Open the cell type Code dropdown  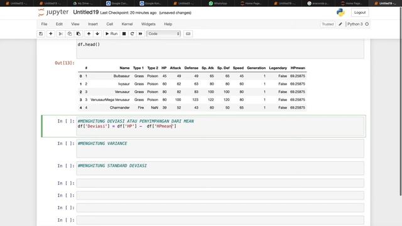click(x=163, y=33)
